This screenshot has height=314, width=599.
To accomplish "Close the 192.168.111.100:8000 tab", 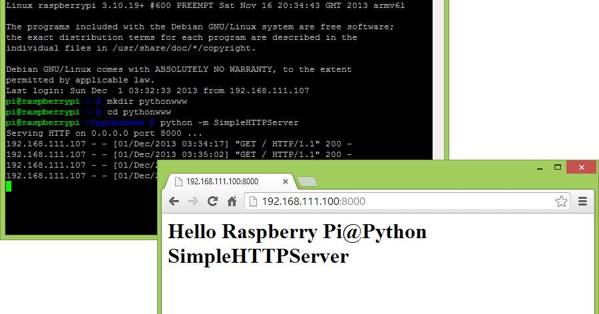I will 286,182.
